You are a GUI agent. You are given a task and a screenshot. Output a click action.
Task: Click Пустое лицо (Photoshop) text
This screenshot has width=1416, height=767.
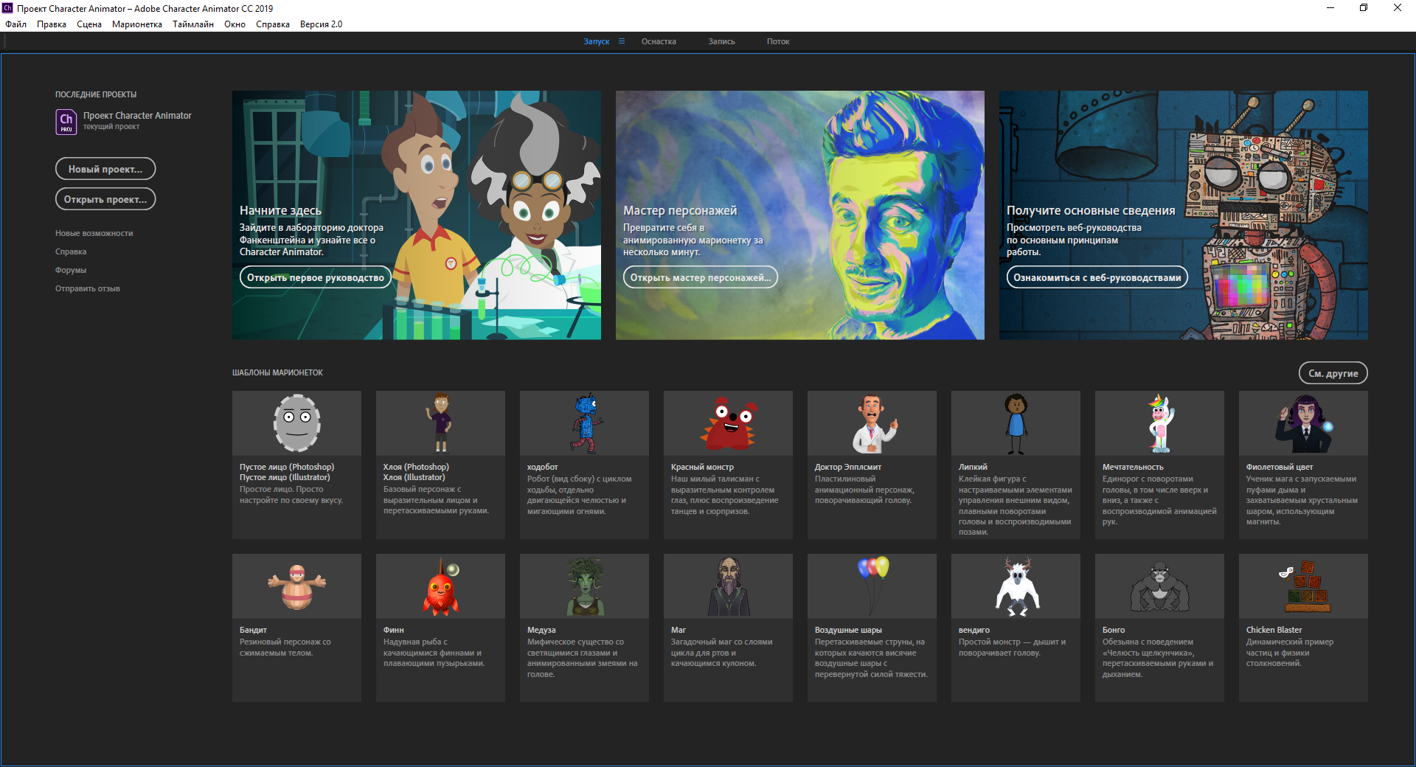pyautogui.click(x=287, y=467)
